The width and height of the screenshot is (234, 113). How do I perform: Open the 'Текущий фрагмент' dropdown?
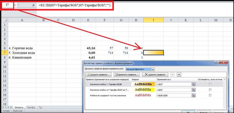pos(153,69)
